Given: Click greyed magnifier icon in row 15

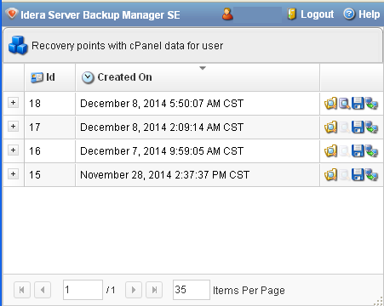Looking at the screenshot, I should [x=345, y=175].
